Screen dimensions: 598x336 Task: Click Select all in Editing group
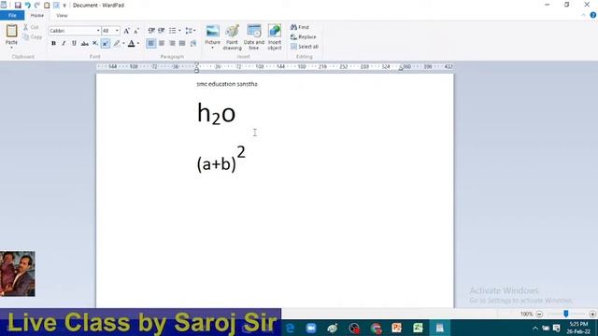point(305,47)
